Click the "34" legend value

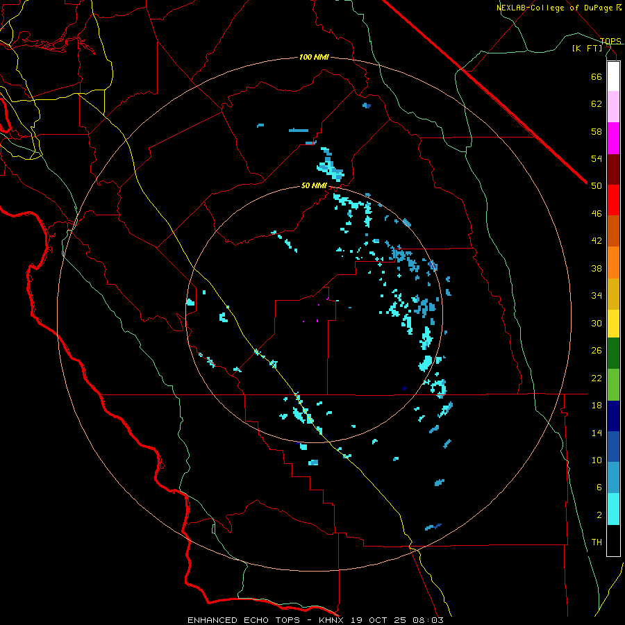(x=597, y=296)
